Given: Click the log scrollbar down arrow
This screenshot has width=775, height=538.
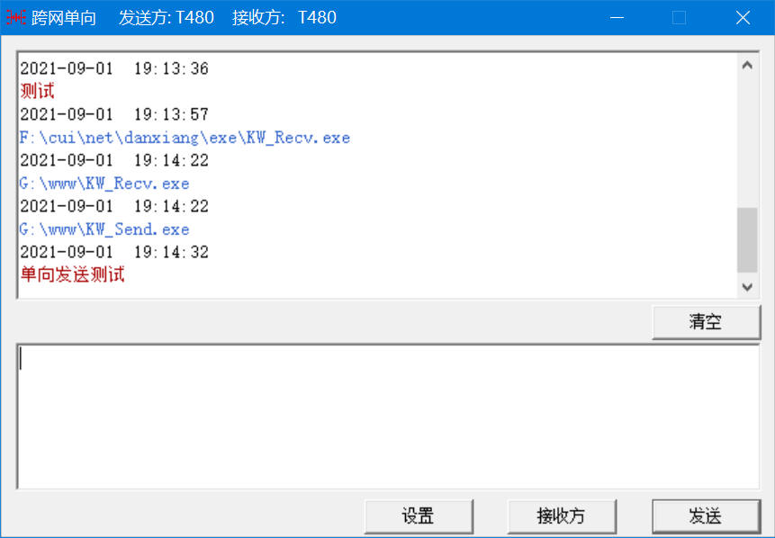Looking at the screenshot, I should tap(747, 286).
